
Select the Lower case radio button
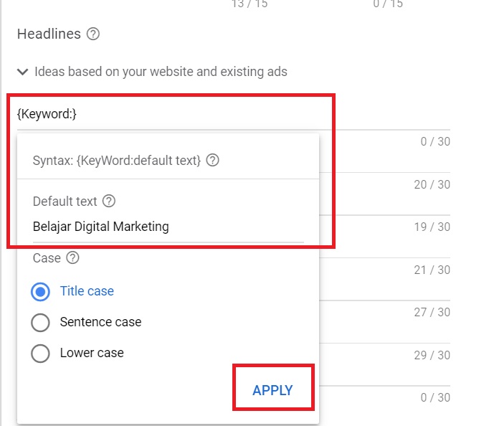point(41,353)
